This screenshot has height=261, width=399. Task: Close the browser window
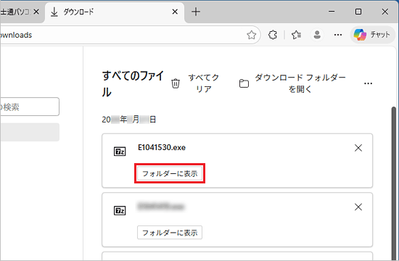coord(385,12)
